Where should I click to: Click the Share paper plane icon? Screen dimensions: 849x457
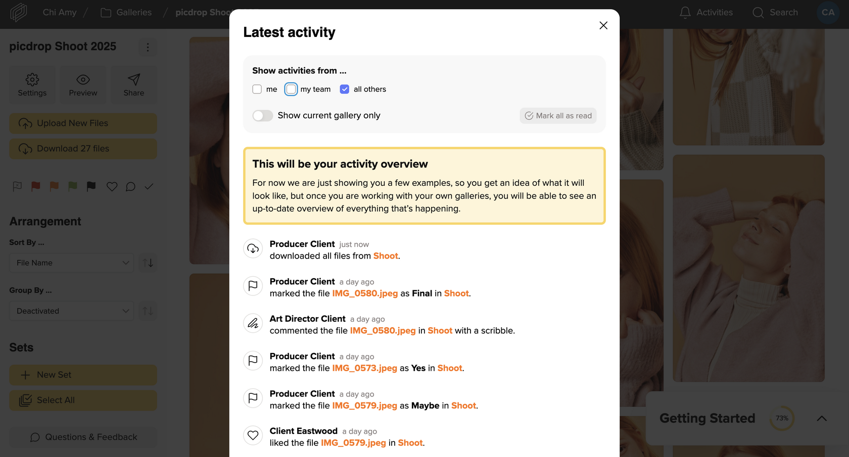click(134, 80)
